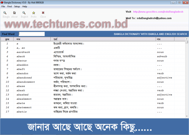Click the scrollbar down arrow
Screen dimensions: 189x135
(x=187, y=116)
